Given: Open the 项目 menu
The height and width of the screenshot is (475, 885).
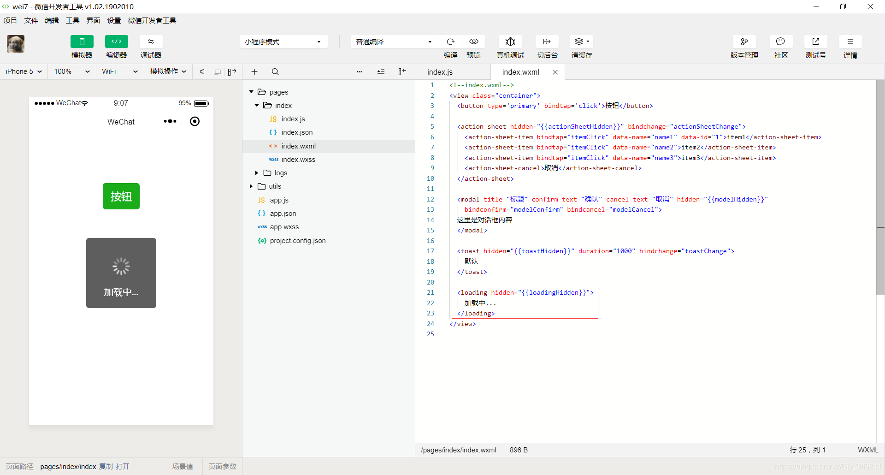Looking at the screenshot, I should 10,20.
